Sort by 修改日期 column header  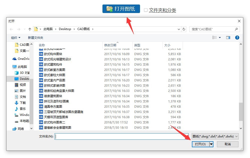coord(110,45)
